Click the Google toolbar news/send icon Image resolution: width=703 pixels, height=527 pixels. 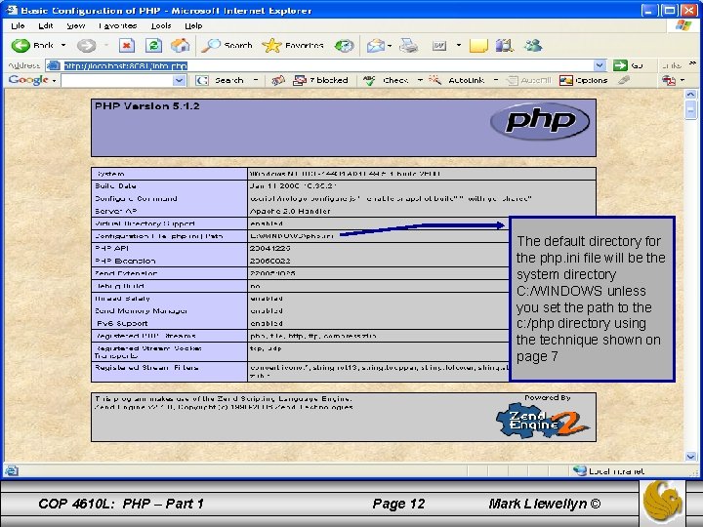278,80
